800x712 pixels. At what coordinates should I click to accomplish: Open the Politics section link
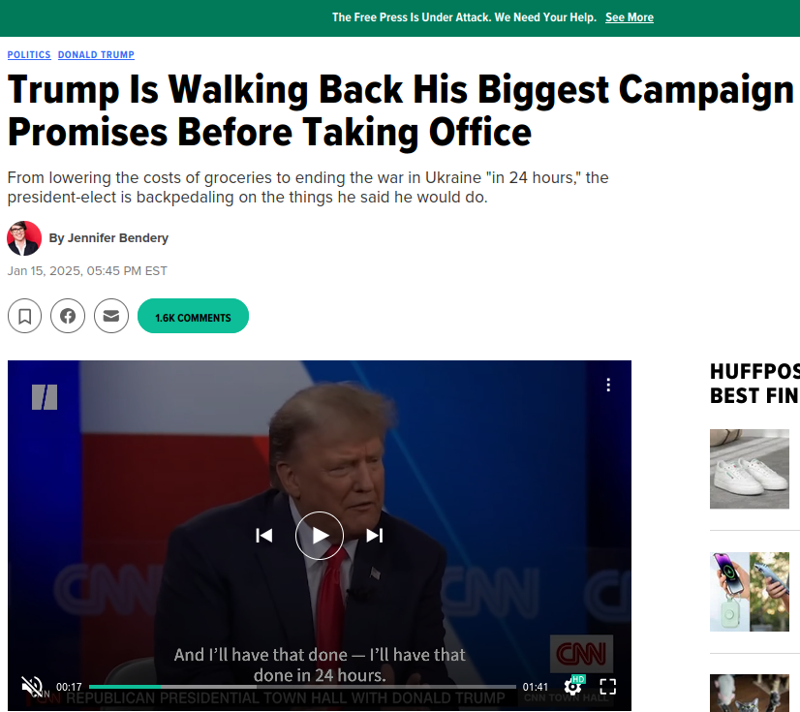coord(29,54)
